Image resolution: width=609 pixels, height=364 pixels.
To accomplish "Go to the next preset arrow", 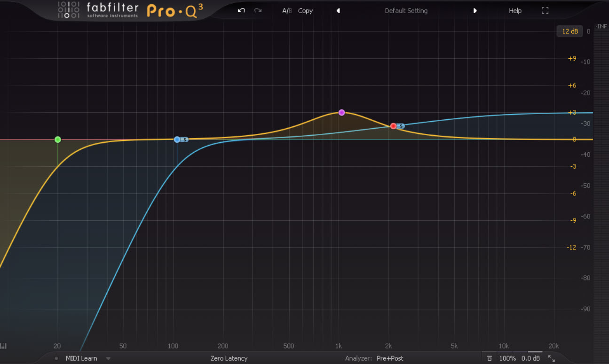I will click(475, 11).
